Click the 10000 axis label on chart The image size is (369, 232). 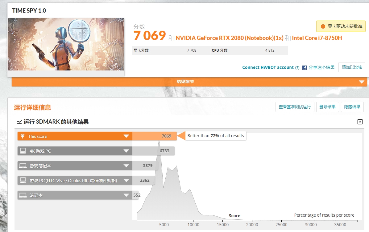(x=193, y=225)
